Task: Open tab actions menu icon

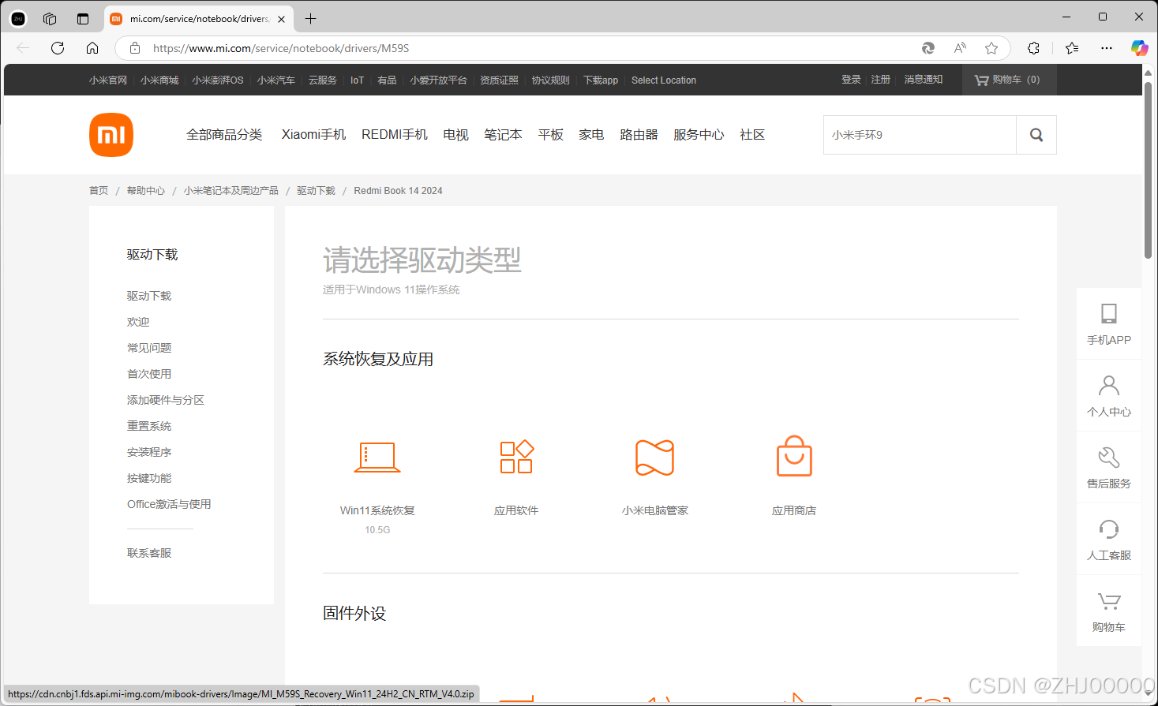Action: pyautogui.click(x=83, y=18)
